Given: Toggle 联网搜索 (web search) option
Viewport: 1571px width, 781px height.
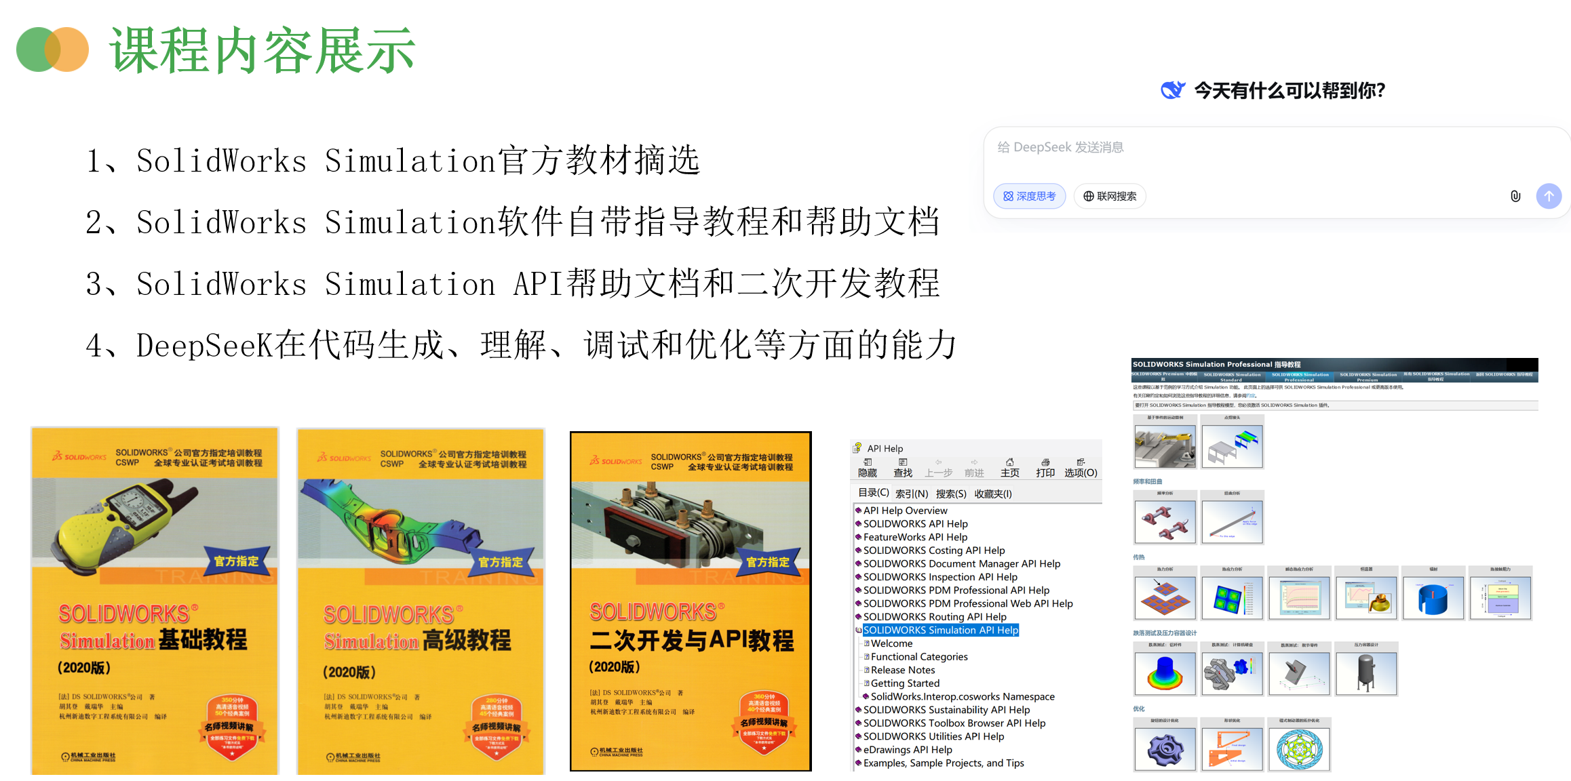Looking at the screenshot, I should [1110, 196].
